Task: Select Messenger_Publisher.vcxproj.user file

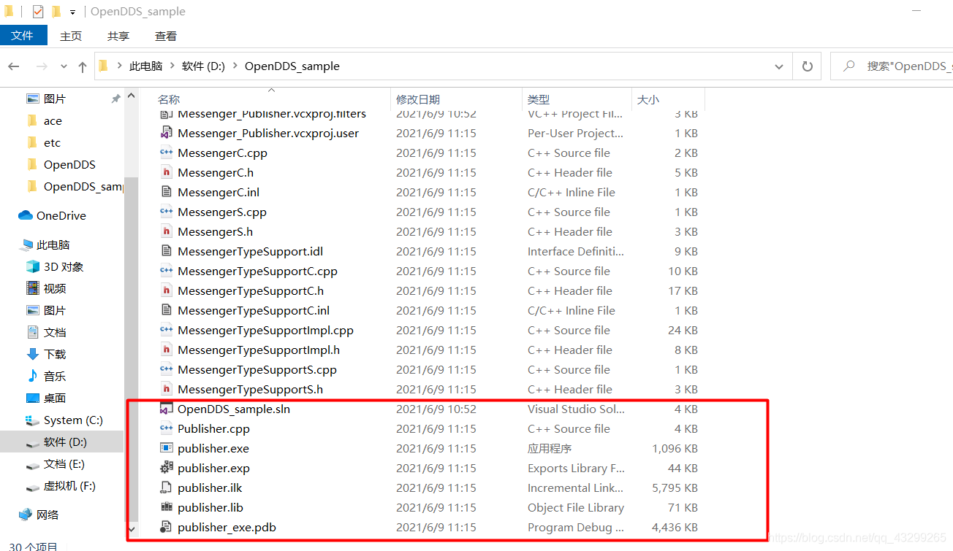Action: pos(268,134)
